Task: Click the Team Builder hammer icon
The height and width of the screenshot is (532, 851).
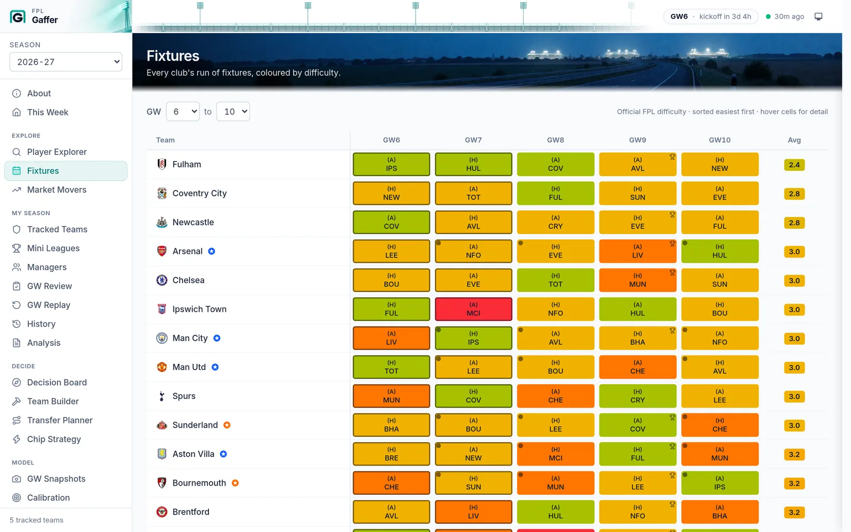Action: point(16,401)
